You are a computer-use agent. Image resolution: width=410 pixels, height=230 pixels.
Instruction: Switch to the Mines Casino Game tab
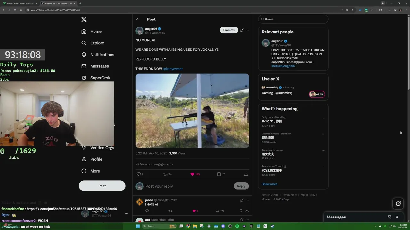[20, 3]
